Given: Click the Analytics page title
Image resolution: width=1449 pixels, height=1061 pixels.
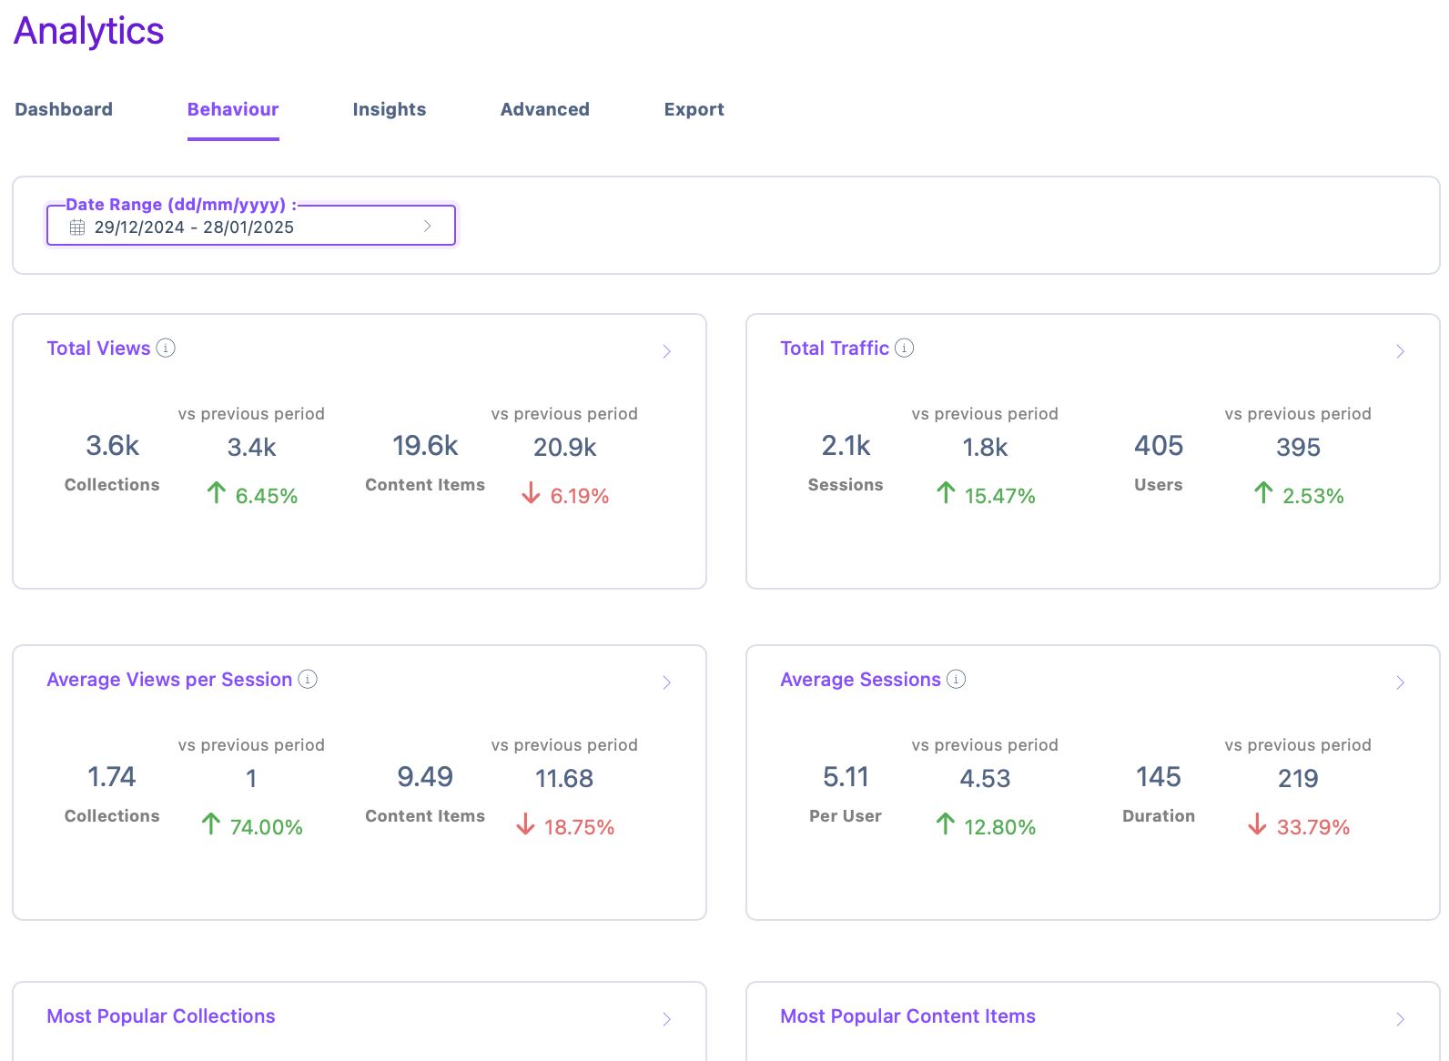Looking at the screenshot, I should [x=89, y=32].
